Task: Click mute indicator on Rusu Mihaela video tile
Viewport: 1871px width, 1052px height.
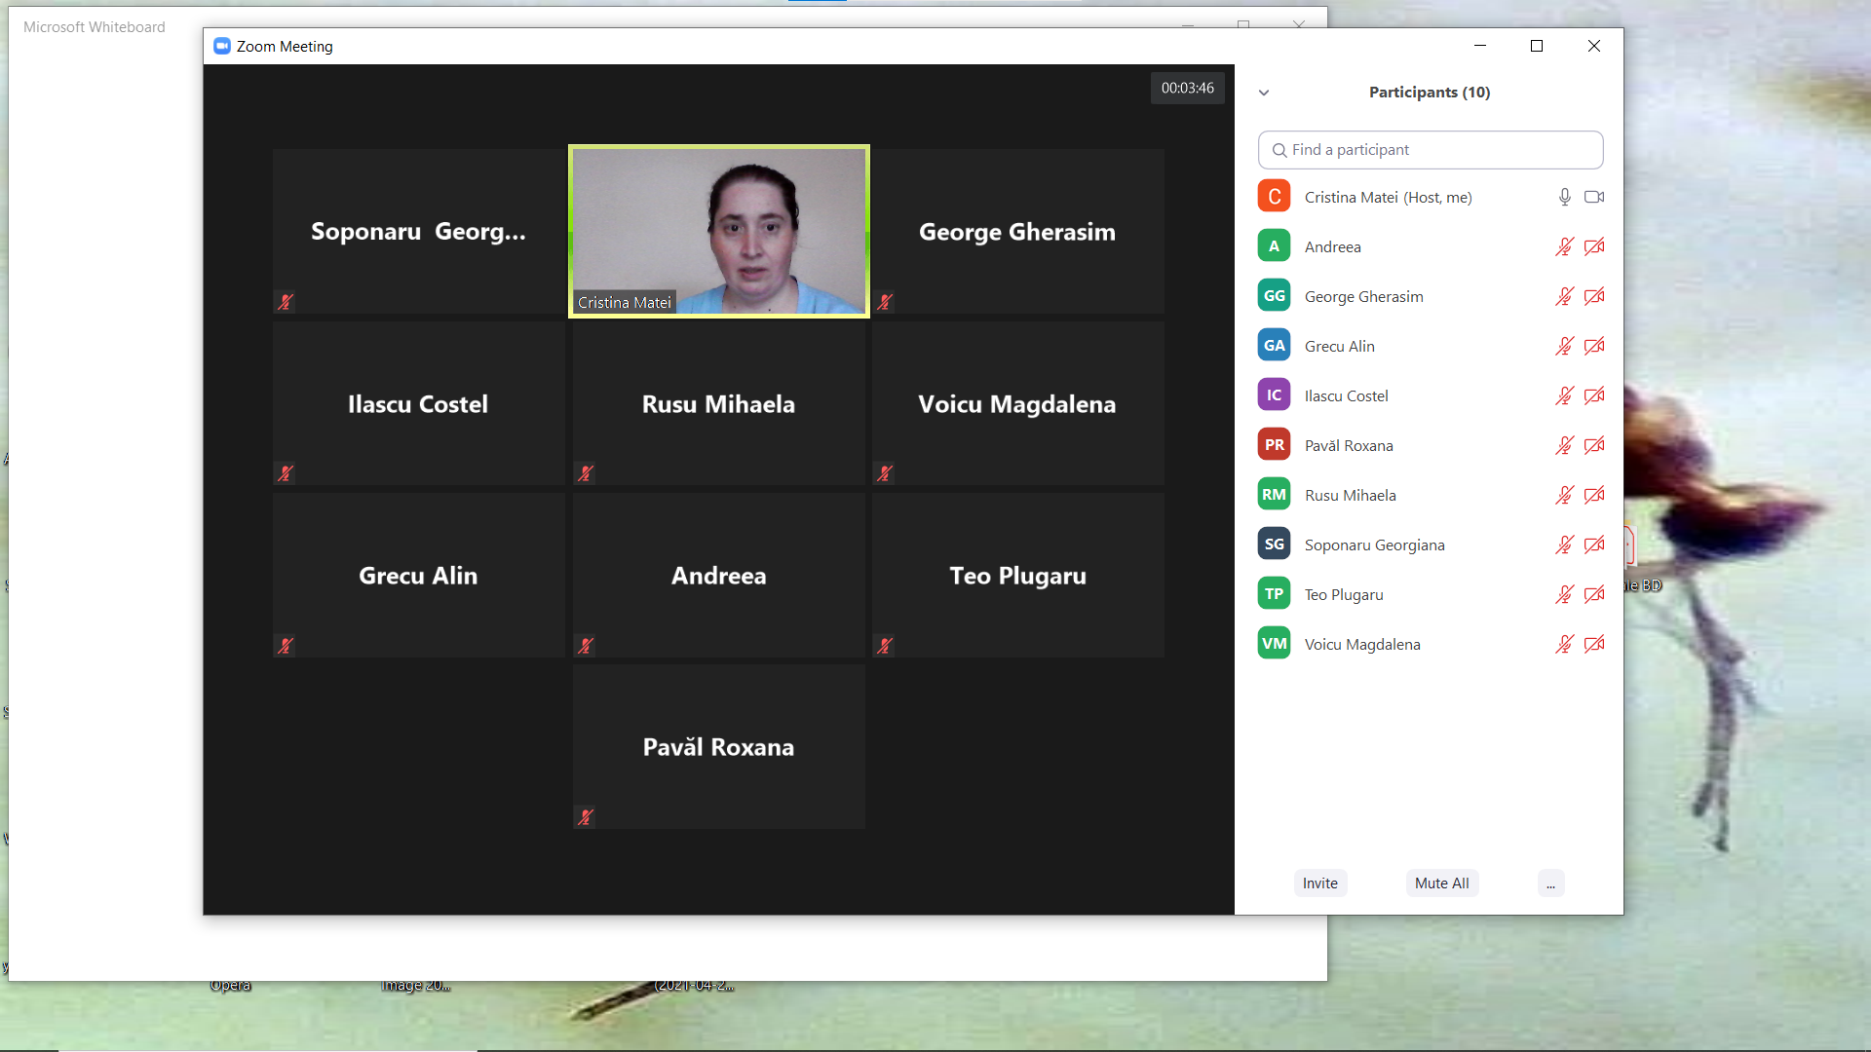Action: tap(586, 473)
